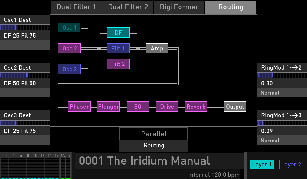Click the voice level meters display
This screenshot has width=307, height=179.
pyautogui.click(x=30, y=168)
